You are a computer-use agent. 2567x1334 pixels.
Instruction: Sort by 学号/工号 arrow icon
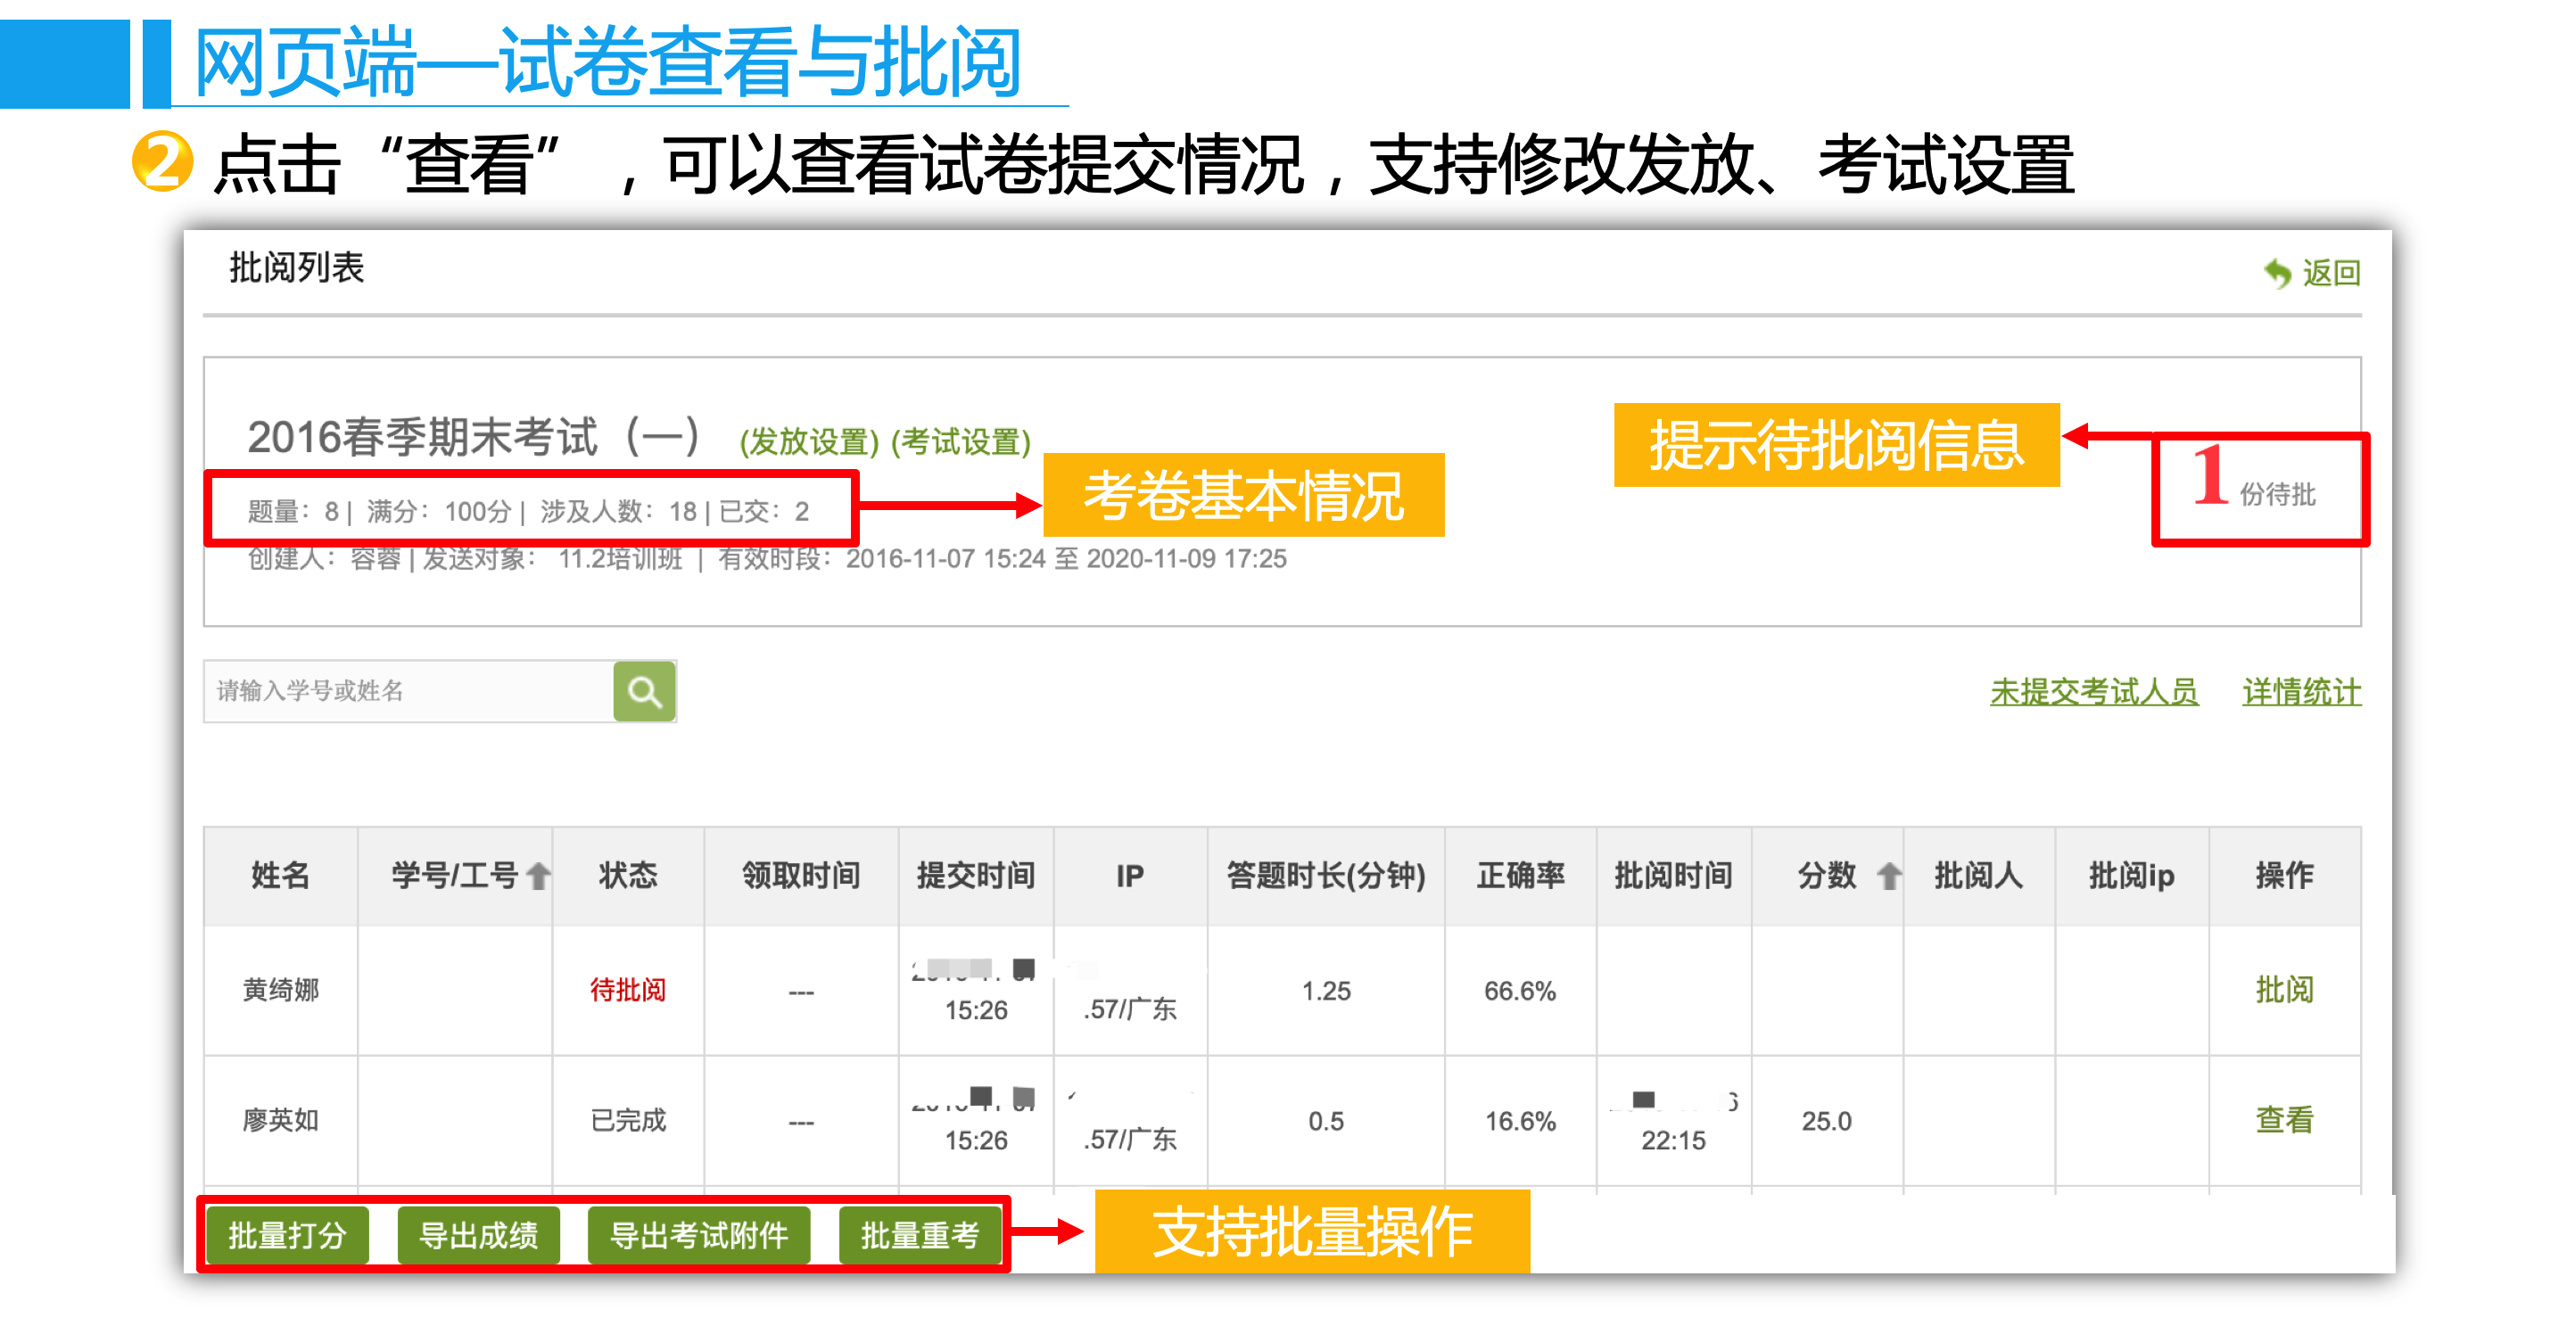539,876
